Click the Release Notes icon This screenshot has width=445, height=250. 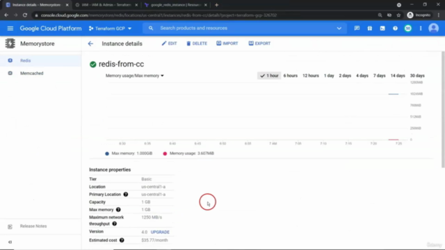pyautogui.click(x=10, y=226)
